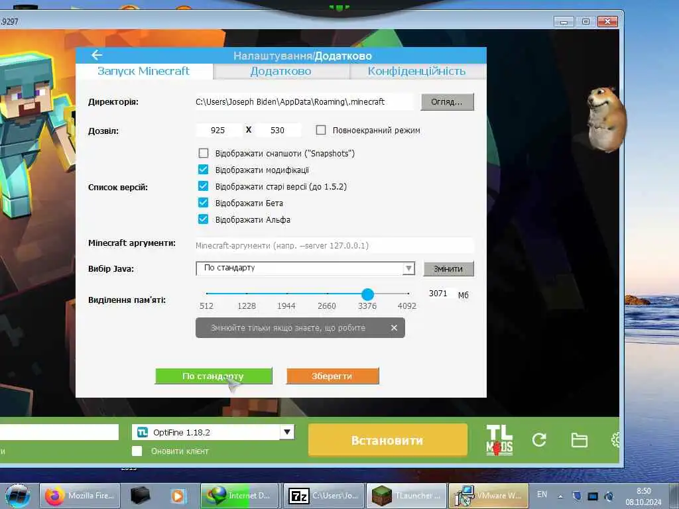Open Windows Start orb
This screenshot has height=509, width=679.
click(17, 496)
